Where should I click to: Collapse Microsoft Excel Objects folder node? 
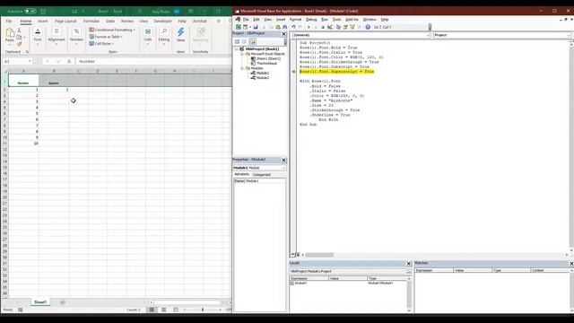click(242, 54)
